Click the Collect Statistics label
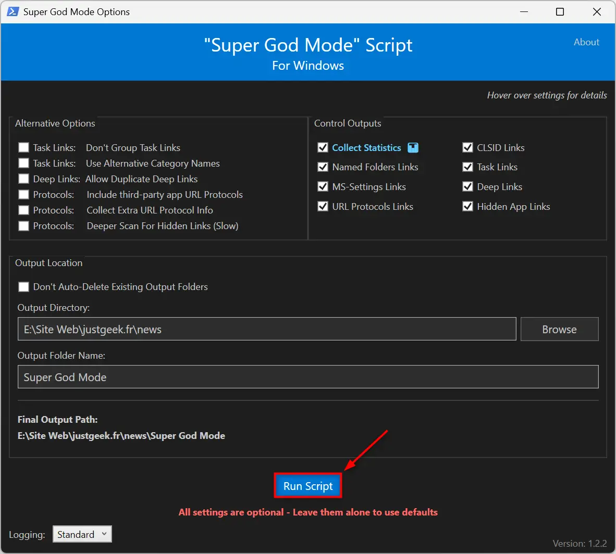 point(366,148)
